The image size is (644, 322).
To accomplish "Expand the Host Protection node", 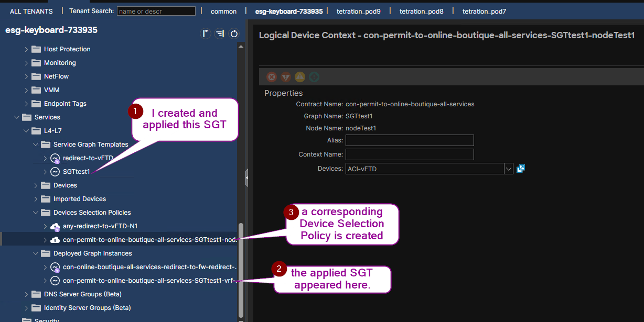I will [26, 49].
